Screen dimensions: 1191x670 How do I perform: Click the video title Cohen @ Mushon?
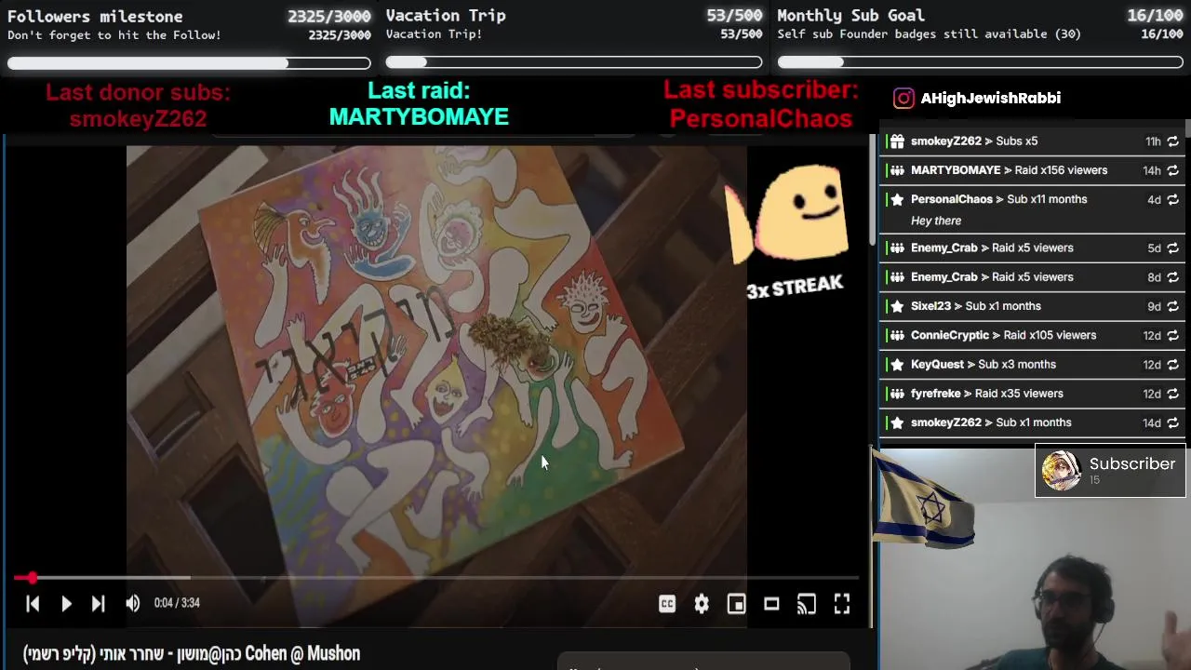tap(192, 653)
